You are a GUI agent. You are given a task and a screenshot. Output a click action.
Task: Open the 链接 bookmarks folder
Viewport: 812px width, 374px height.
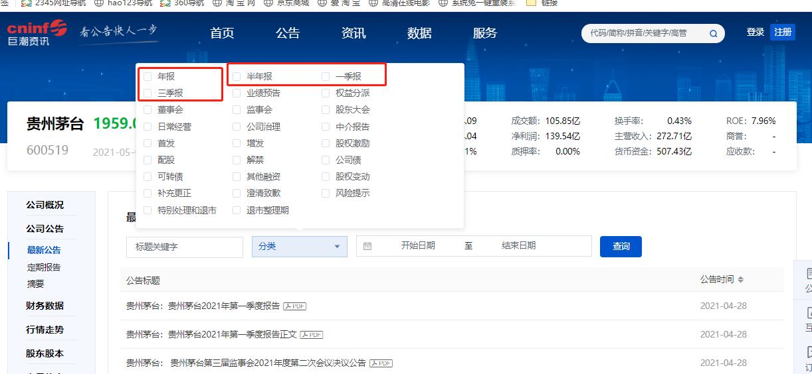coord(542,3)
